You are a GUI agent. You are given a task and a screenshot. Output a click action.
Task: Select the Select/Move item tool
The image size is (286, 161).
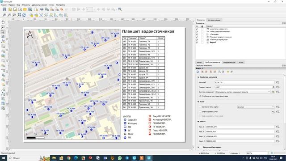pos(3,32)
